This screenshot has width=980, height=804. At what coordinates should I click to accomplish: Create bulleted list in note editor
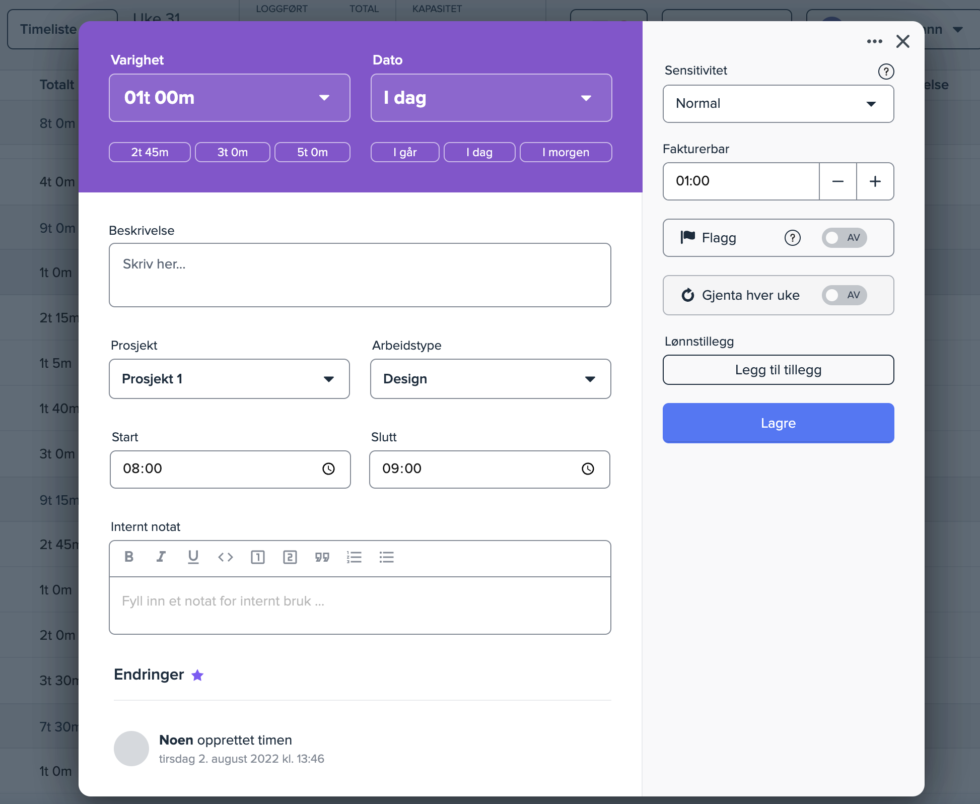click(386, 557)
